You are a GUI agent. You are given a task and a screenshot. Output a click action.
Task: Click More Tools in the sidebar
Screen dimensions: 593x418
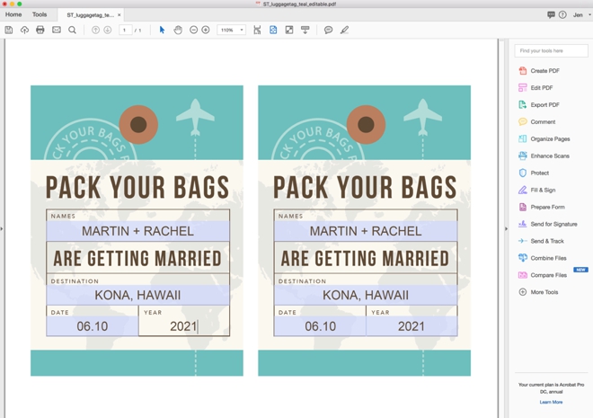[x=544, y=292]
